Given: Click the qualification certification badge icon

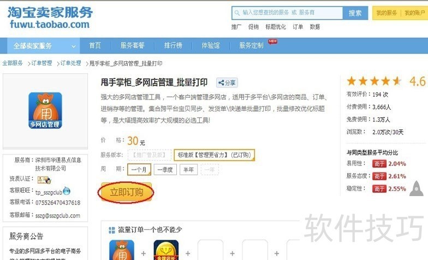Looking at the screenshot, I should coord(44,180).
